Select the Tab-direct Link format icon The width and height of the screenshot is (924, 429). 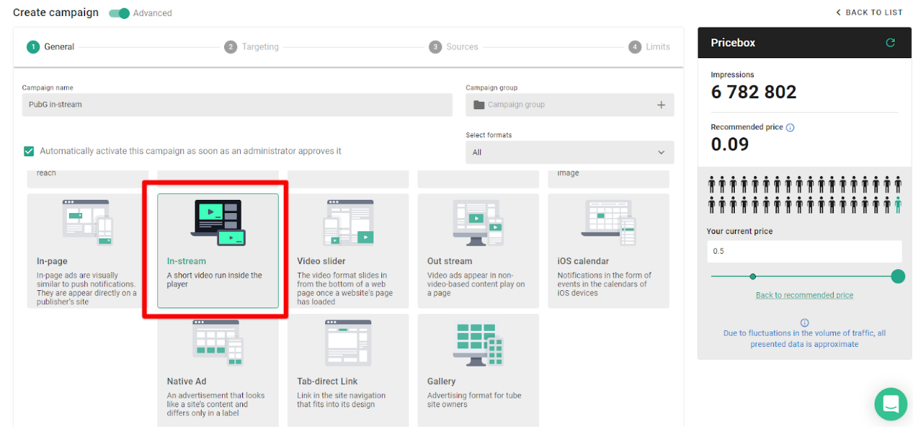(x=348, y=342)
